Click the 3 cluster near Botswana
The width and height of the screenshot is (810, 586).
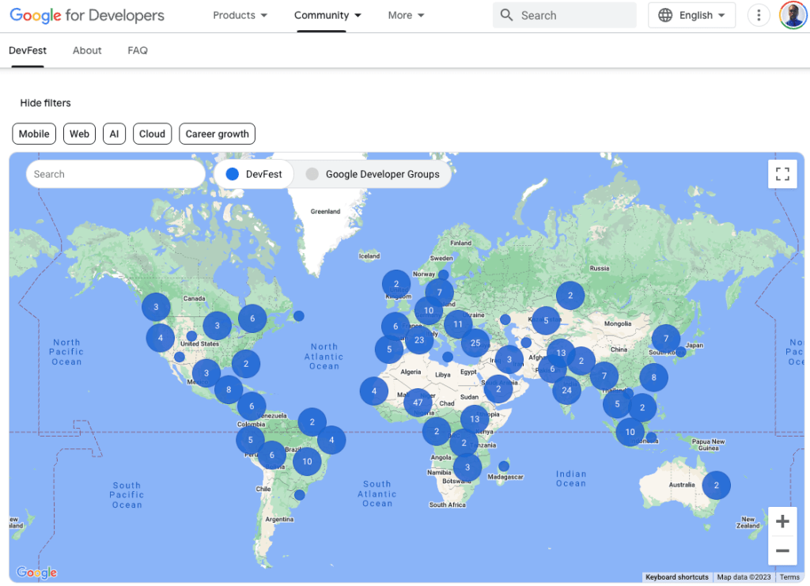(x=467, y=467)
